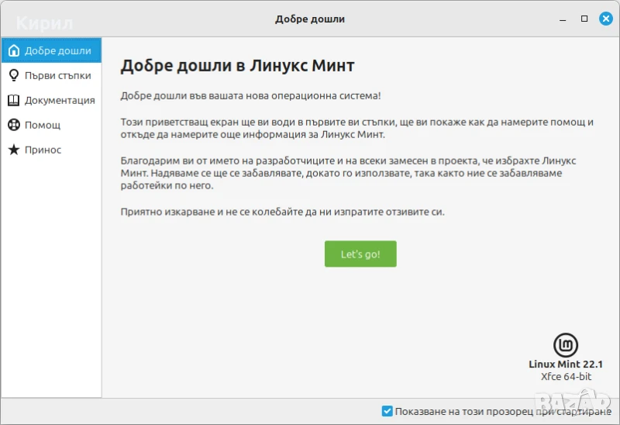Click the Linux Mint 22.1 version text
Image resolution: width=620 pixels, height=425 pixels.
pos(566,364)
